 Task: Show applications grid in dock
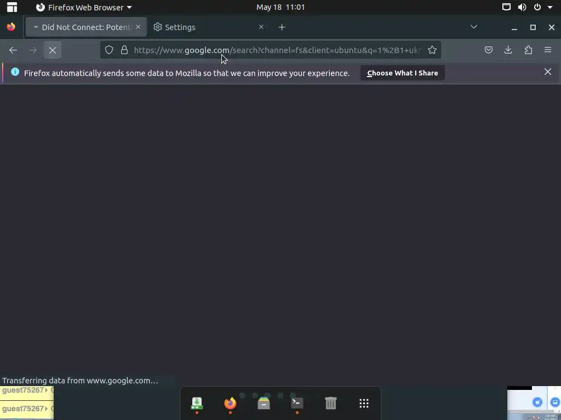pyautogui.click(x=364, y=403)
